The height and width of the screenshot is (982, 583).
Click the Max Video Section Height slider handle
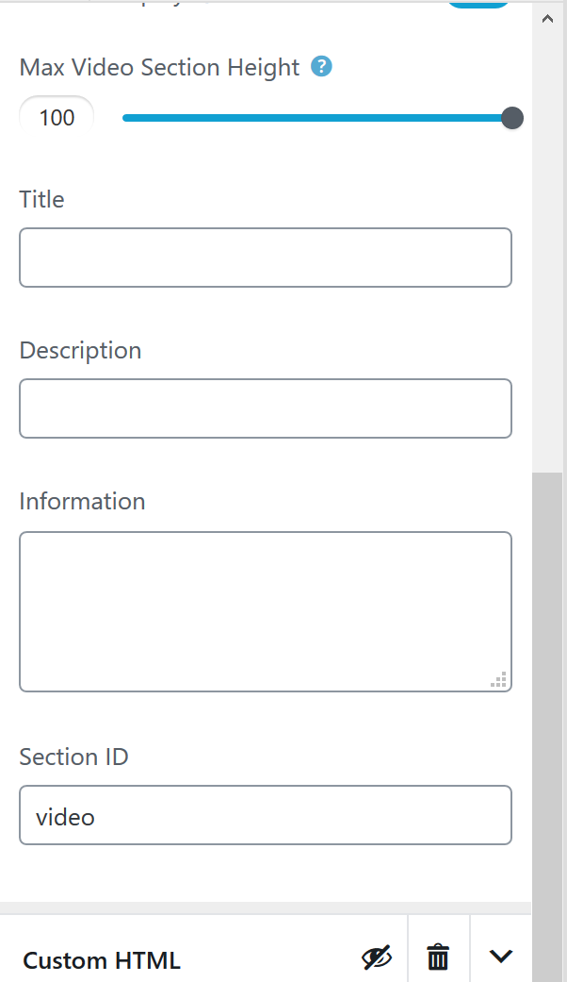coord(512,118)
